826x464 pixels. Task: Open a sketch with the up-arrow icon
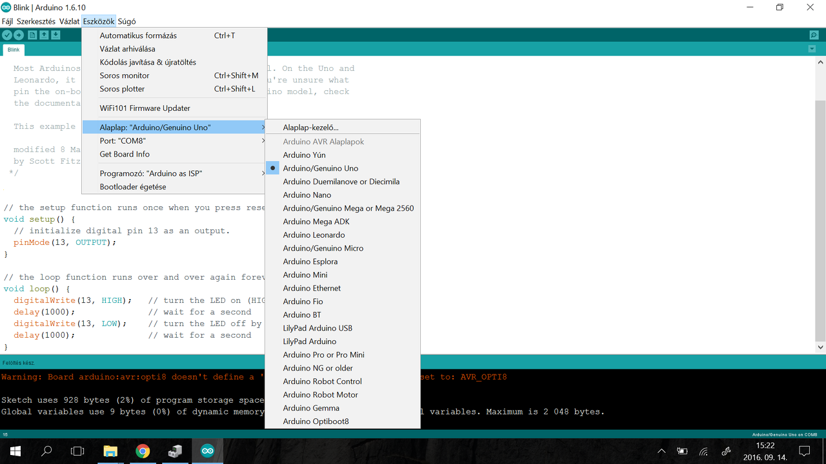[44, 35]
